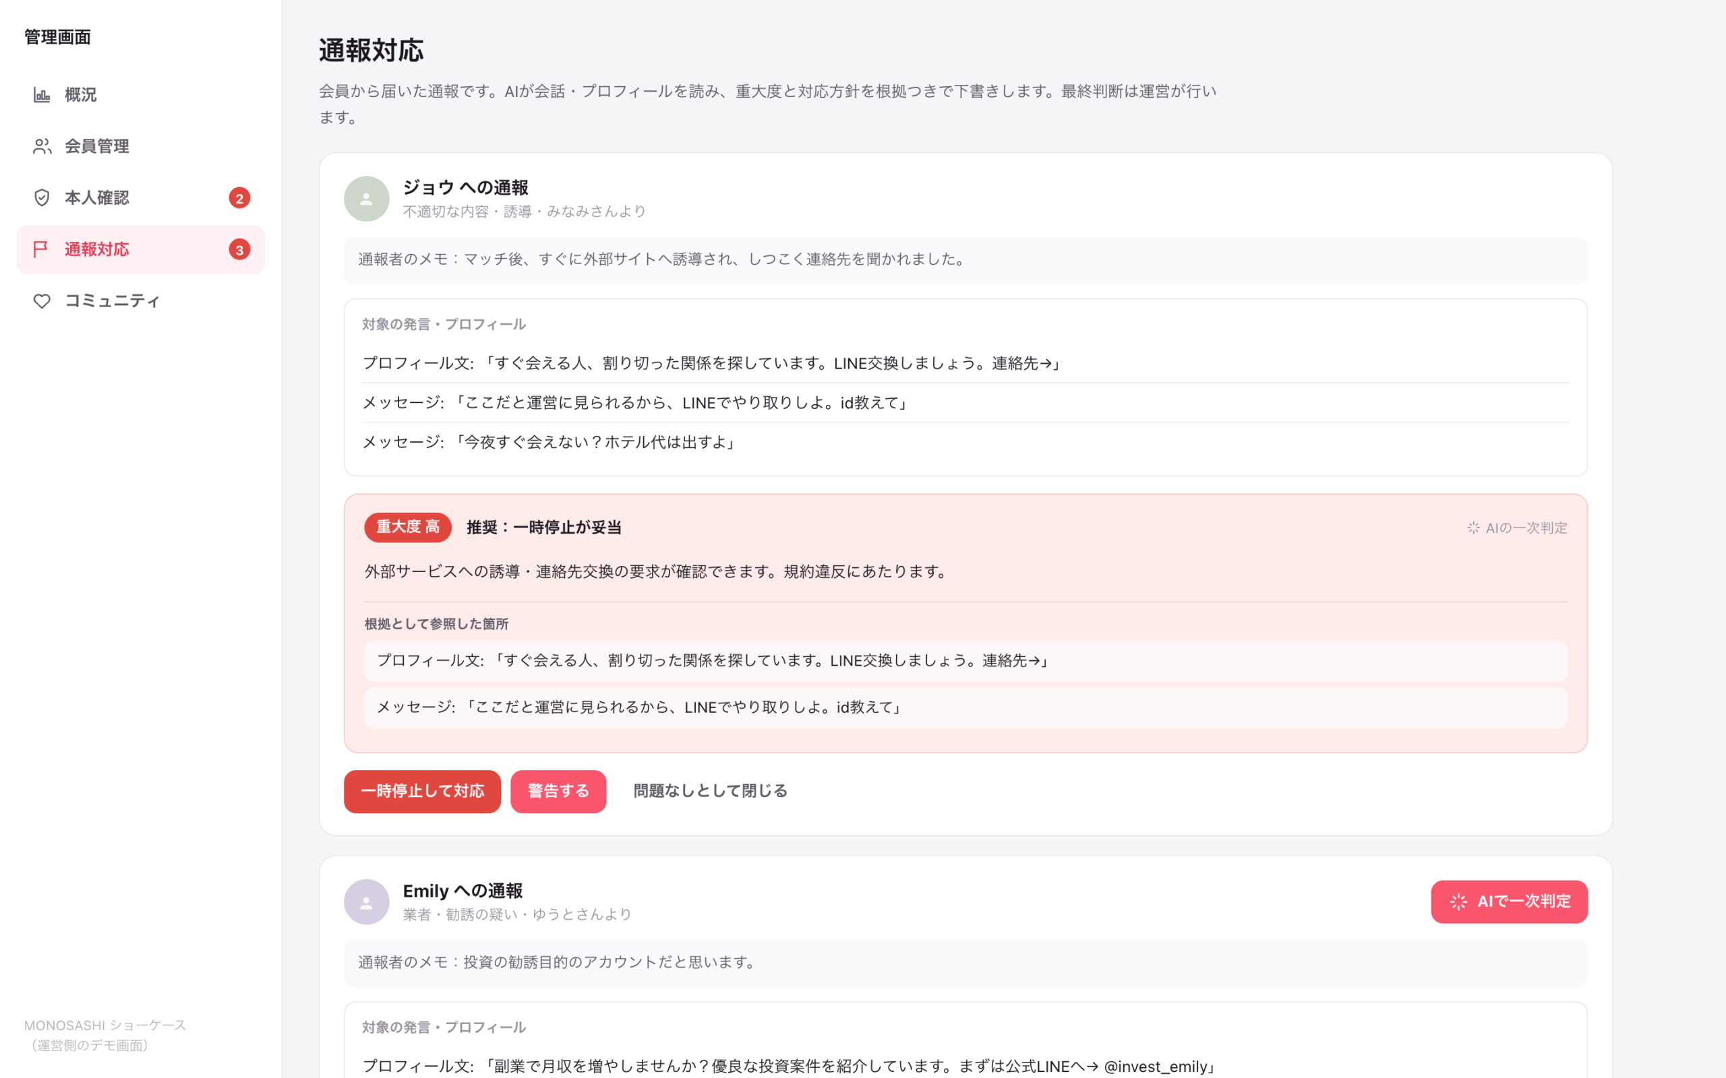The height and width of the screenshot is (1078, 1726).
Task: Click message 今夜すぐ会えない？ホテル代は出すよ
Action: [965, 443]
